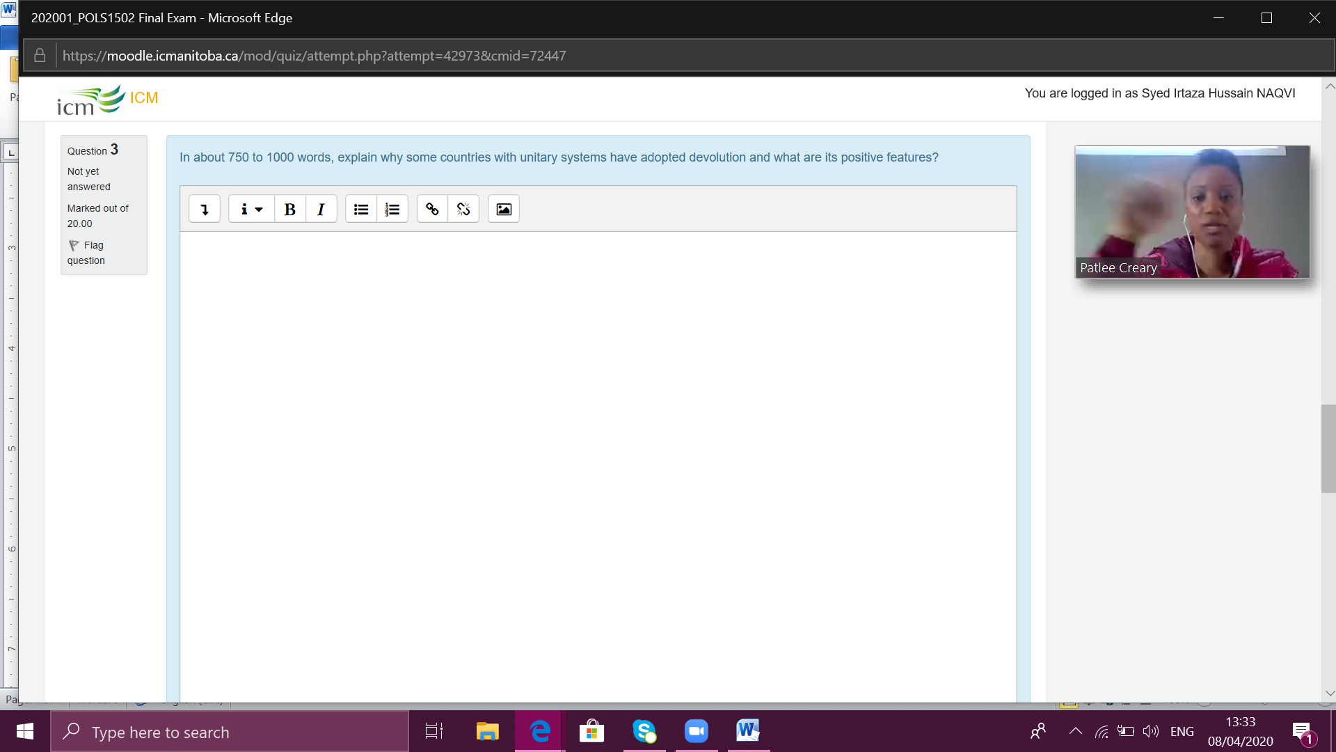Image resolution: width=1336 pixels, height=752 pixels.
Task: Toggle italic formatting in editor
Action: pyautogui.click(x=321, y=209)
